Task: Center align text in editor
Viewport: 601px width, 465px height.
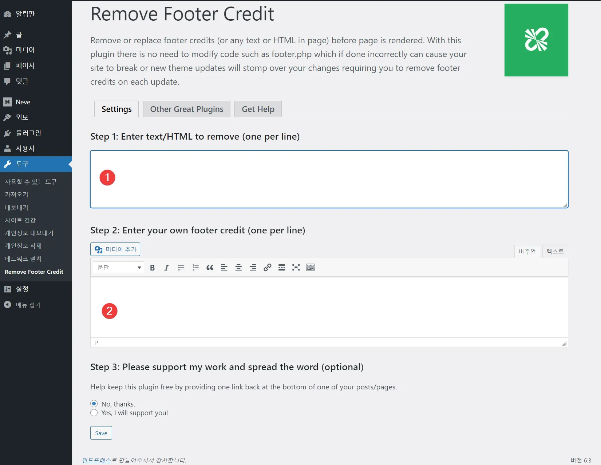Action: [x=238, y=268]
